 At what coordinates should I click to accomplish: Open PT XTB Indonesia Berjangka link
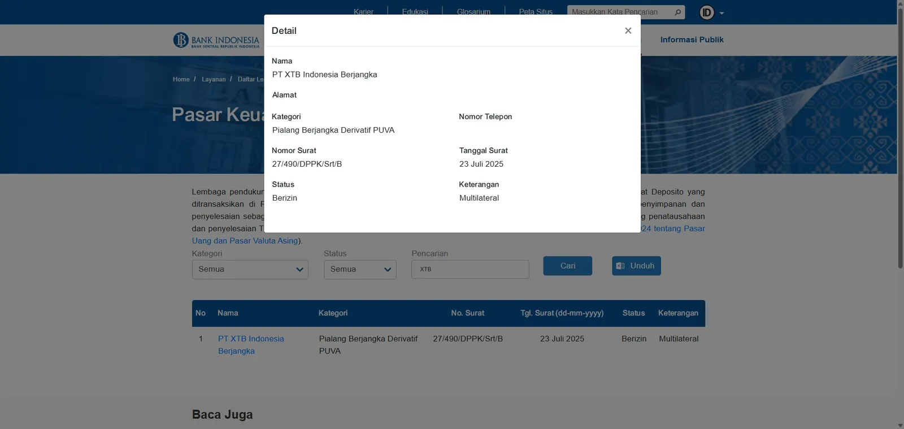pyautogui.click(x=251, y=345)
